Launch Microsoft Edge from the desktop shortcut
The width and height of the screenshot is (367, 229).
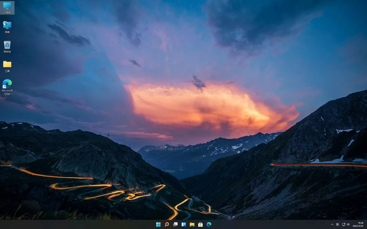[7, 84]
